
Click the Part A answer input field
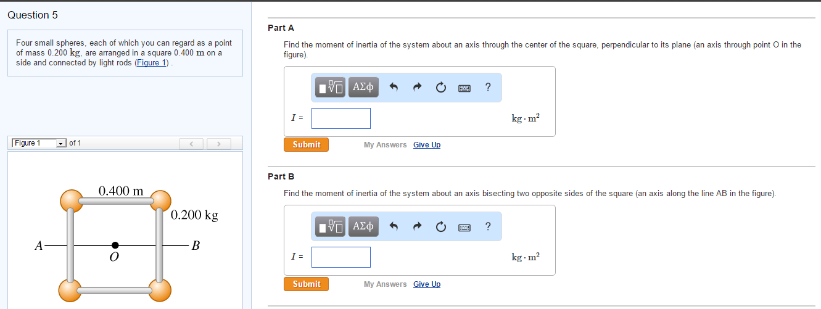[340, 118]
